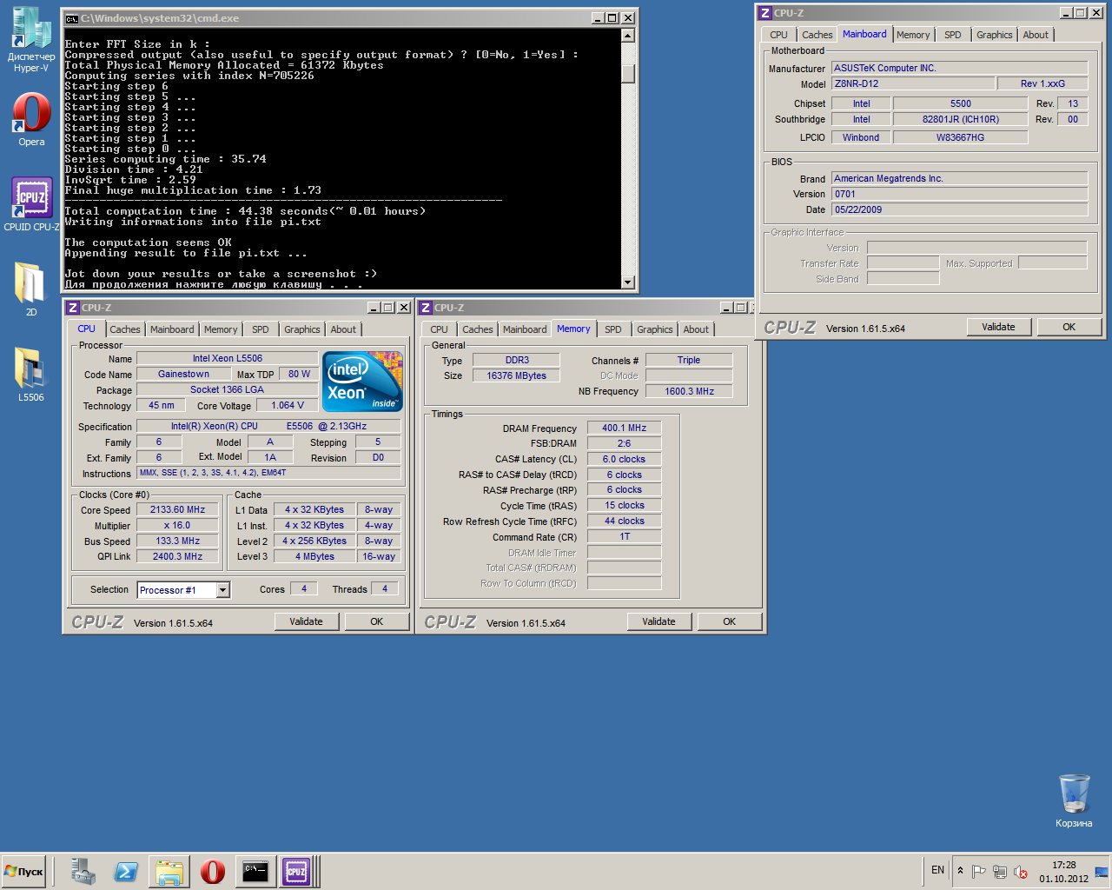The width and height of the screenshot is (1112, 890).
Task: Open the Action Center flag icon
Action: pyautogui.click(x=978, y=872)
